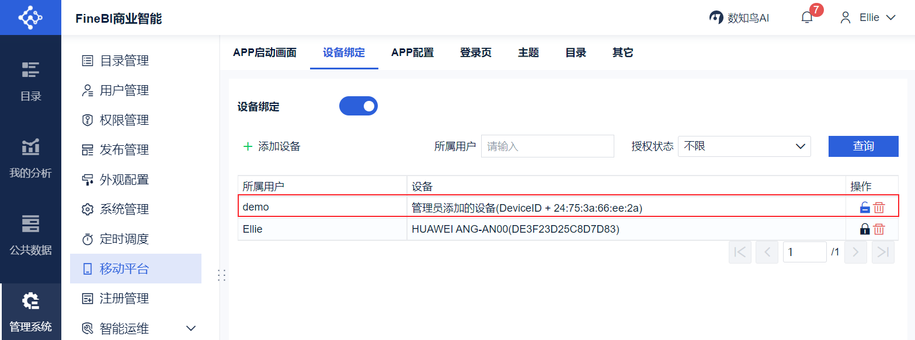Screen dimensions: 915x340
Task: Click the 管理员添加的设备 device cell
Action: pyautogui.click(x=627, y=207)
